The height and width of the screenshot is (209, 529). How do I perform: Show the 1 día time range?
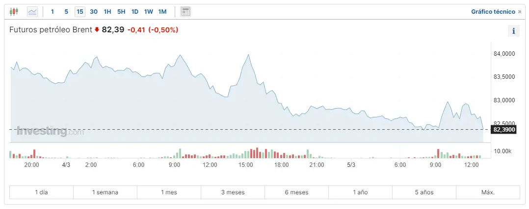pyautogui.click(x=41, y=192)
